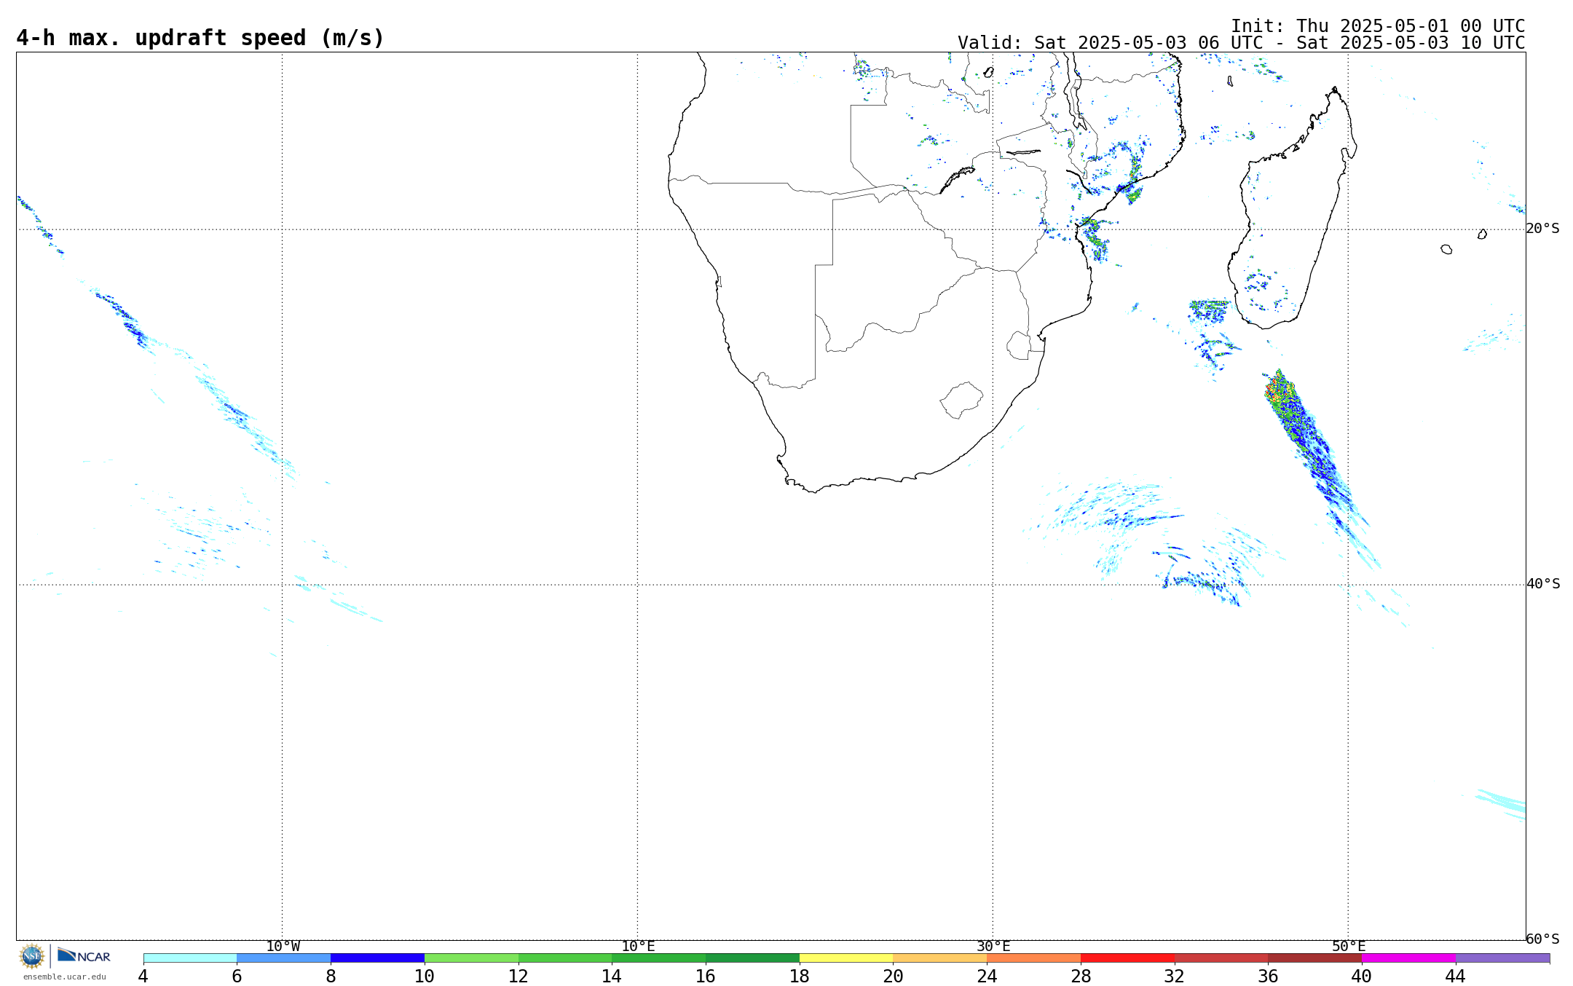The width and height of the screenshot is (1573, 986).
Task: Click the light blue 6-8 color swatch
Action: tap(284, 958)
